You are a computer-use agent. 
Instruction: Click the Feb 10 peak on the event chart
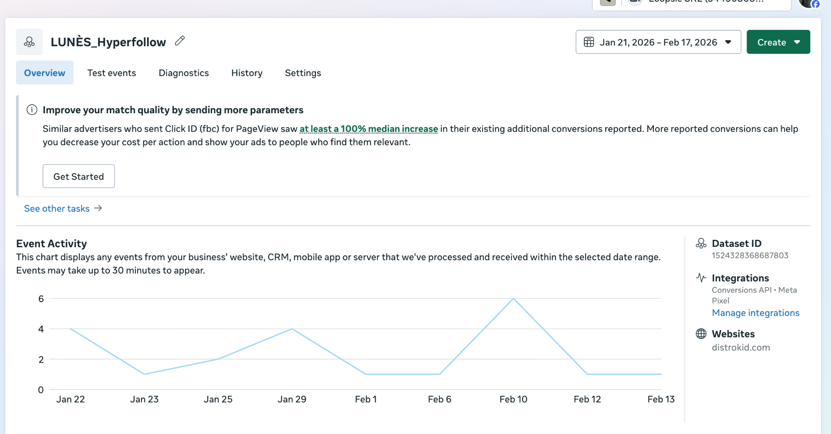point(513,298)
